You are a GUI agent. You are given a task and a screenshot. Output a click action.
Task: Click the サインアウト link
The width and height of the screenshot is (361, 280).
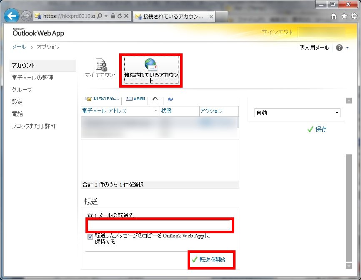point(277,32)
